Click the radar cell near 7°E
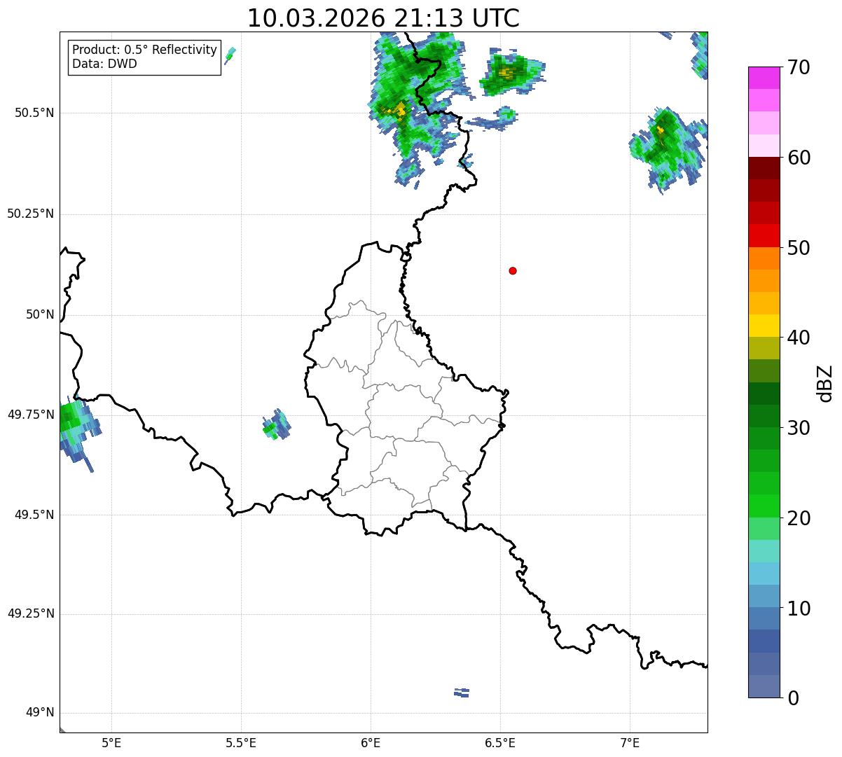Screen dimensions: 842x757 tap(666, 150)
